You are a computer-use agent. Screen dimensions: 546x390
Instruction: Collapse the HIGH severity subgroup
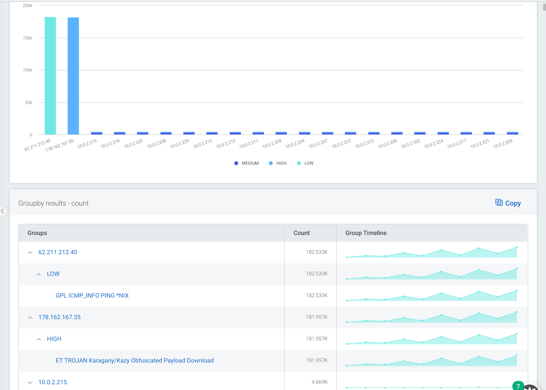point(39,339)
